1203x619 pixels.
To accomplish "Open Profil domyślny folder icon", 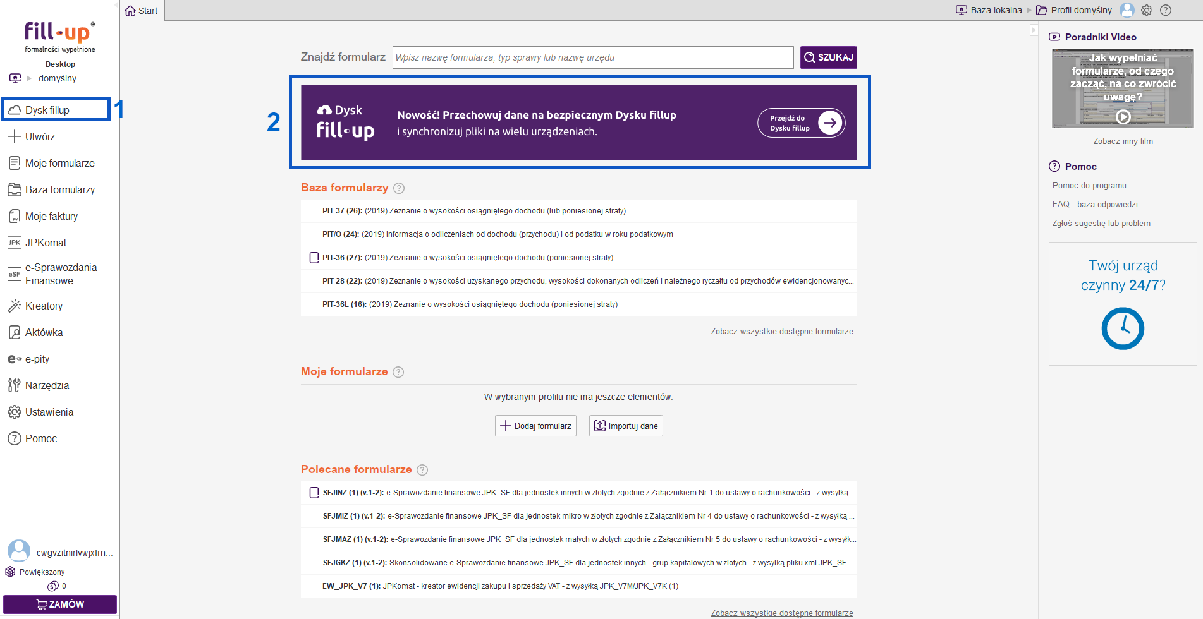I will [x=1042, y=10].
